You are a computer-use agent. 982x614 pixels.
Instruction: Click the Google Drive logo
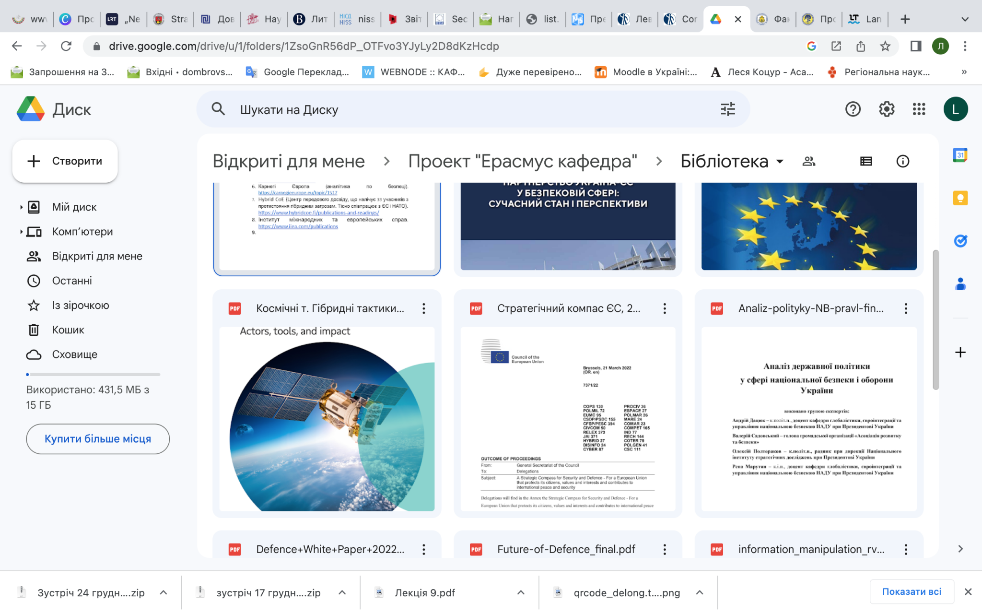click(31, 109)
